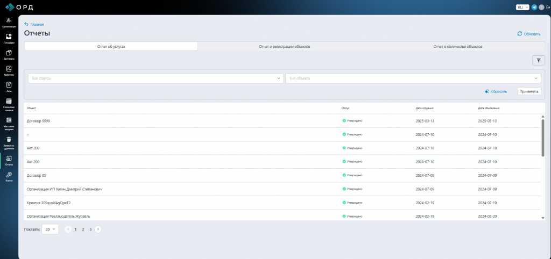The width and height of the screenshot is (551, 259).
Task: Switch to Отчет об услугах tab
Action: 111,46
